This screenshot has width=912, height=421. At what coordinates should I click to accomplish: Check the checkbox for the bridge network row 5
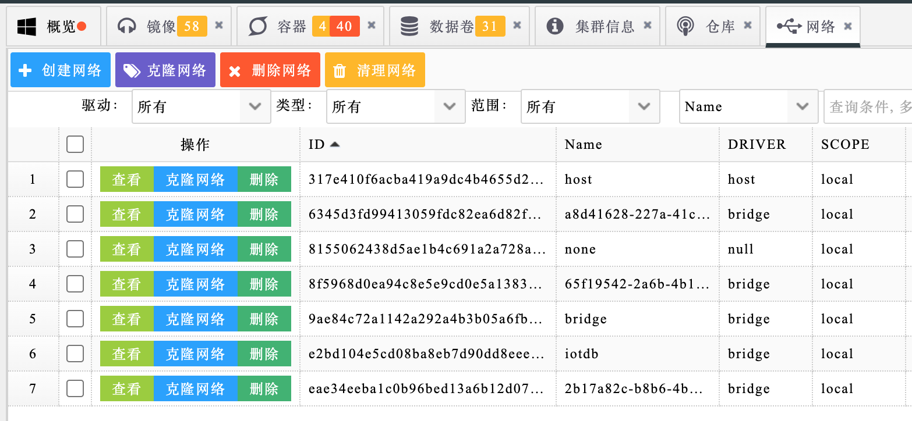click(x=75, y=319)
